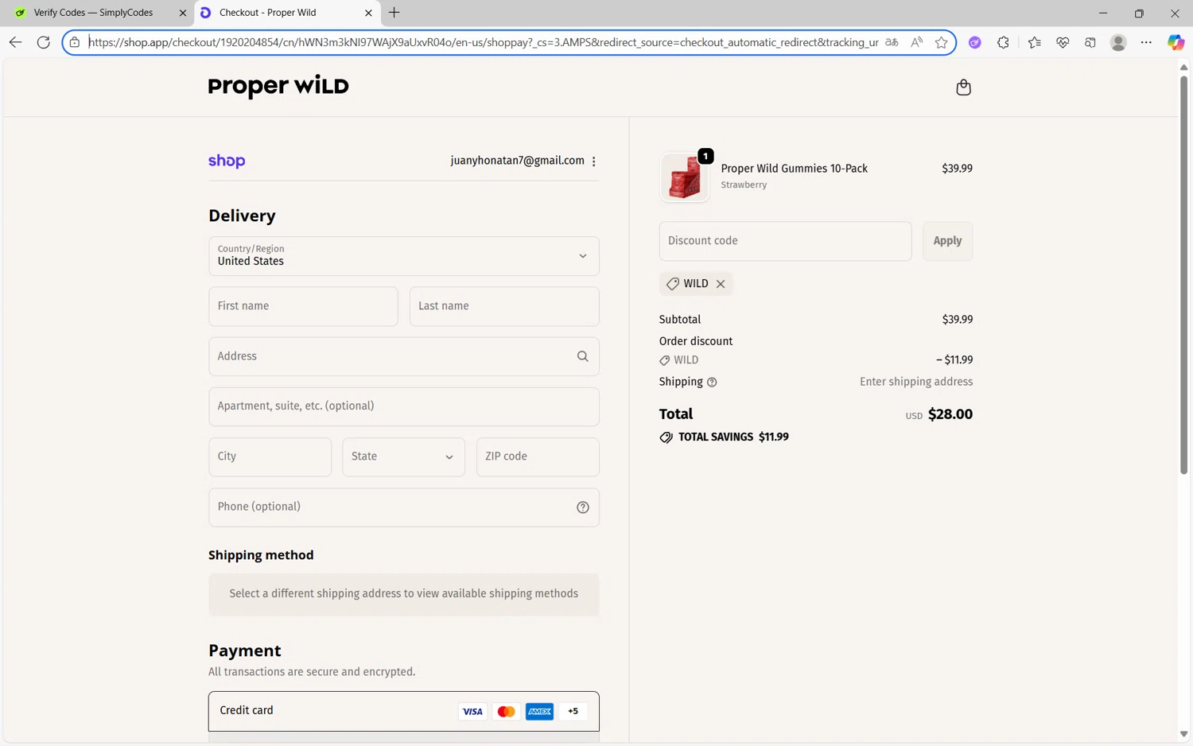Close the Checkout Proper Wild tab

coord(368,13)
